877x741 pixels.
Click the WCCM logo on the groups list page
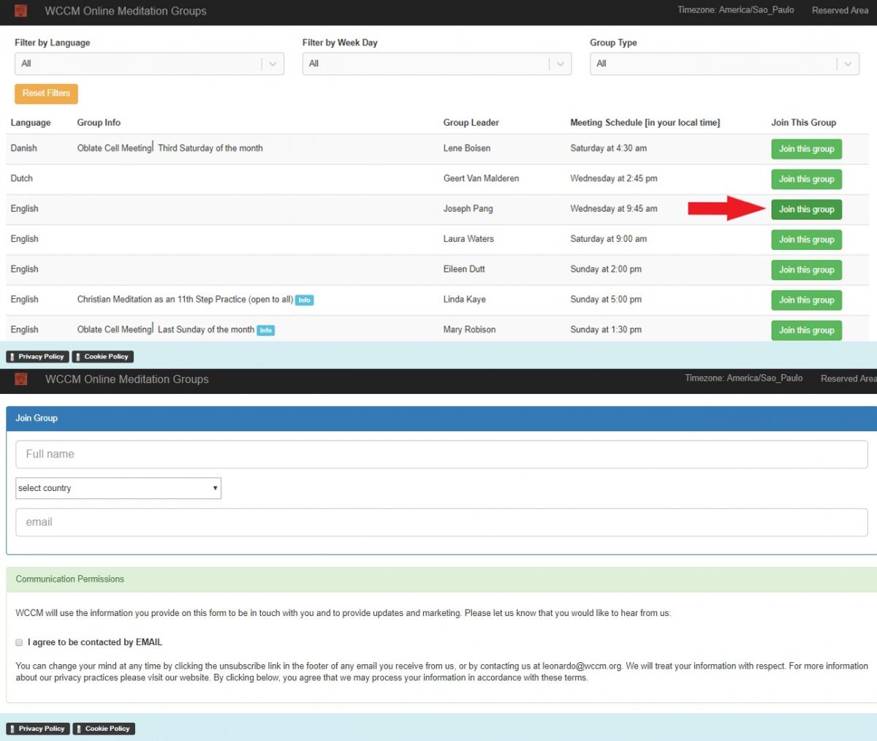[20, 11]
